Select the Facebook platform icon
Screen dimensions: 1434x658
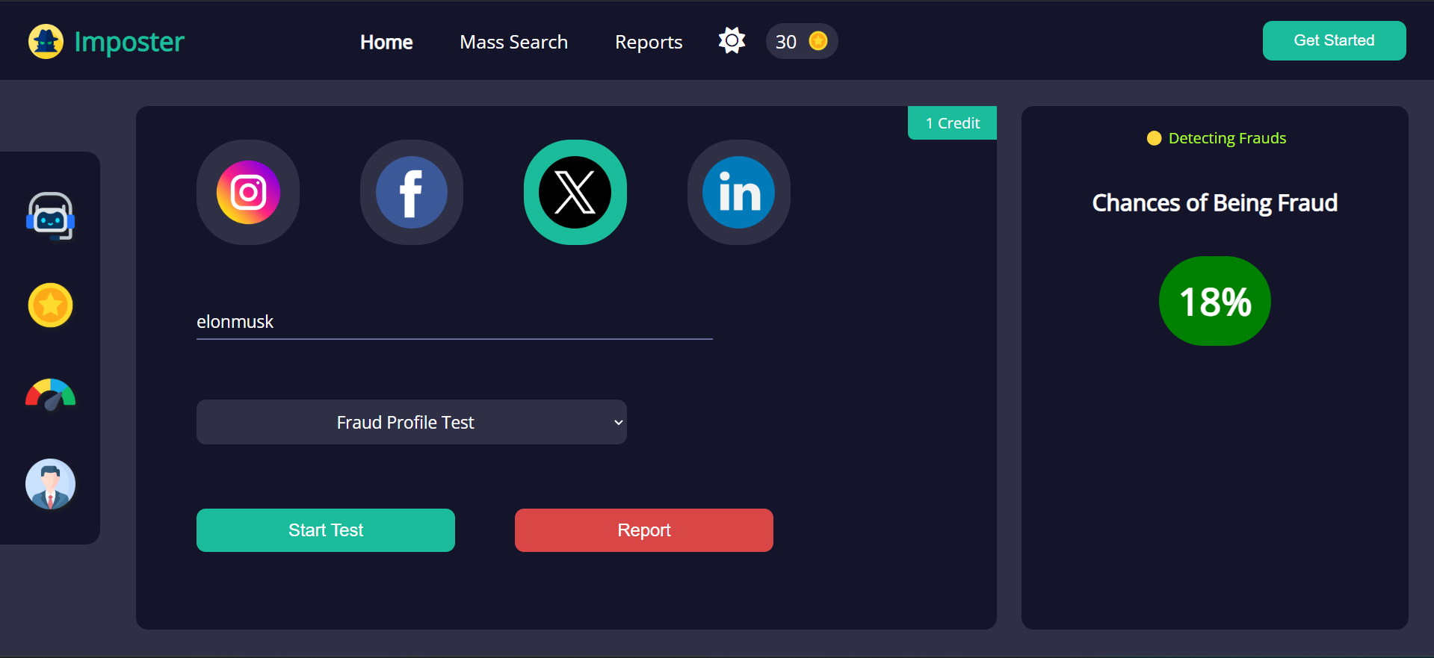412,192
